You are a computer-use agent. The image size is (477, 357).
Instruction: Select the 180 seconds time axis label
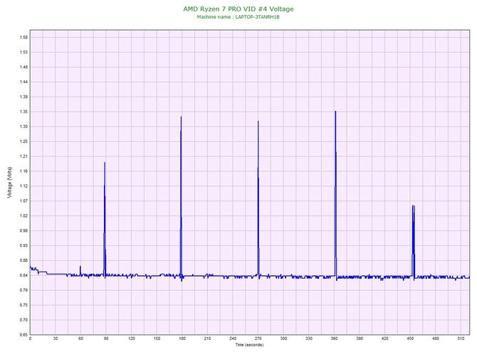tap(182, 339)
